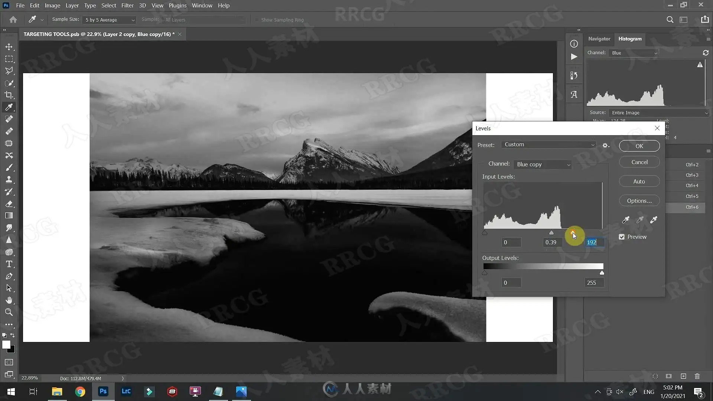This screenshot has width=713, height=401.
Task: Open the Sample All Layers dropdown
Action: [204, 20]
